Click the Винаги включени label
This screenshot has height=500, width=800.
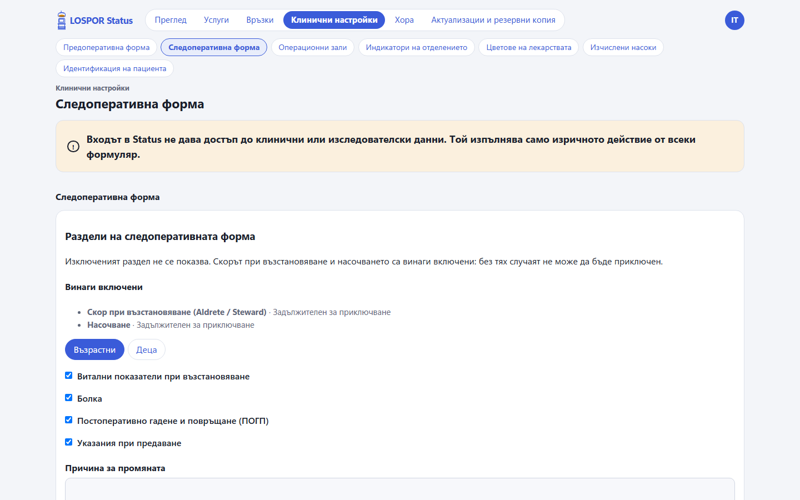(x=104, y=287)
